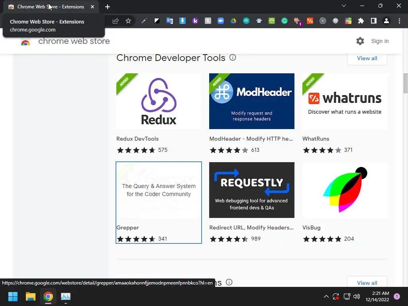Image resolution: width=408 pixels, height=306 pixels.
Task: Open the ModHeader extension thumbnail
Action: coord(252,101)
